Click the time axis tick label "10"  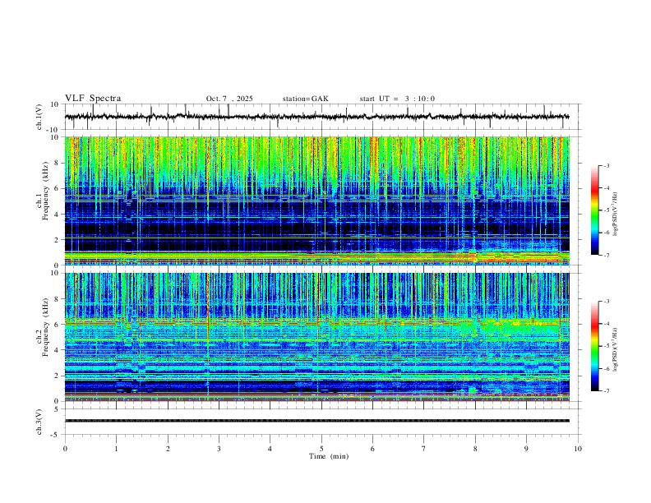578,449
